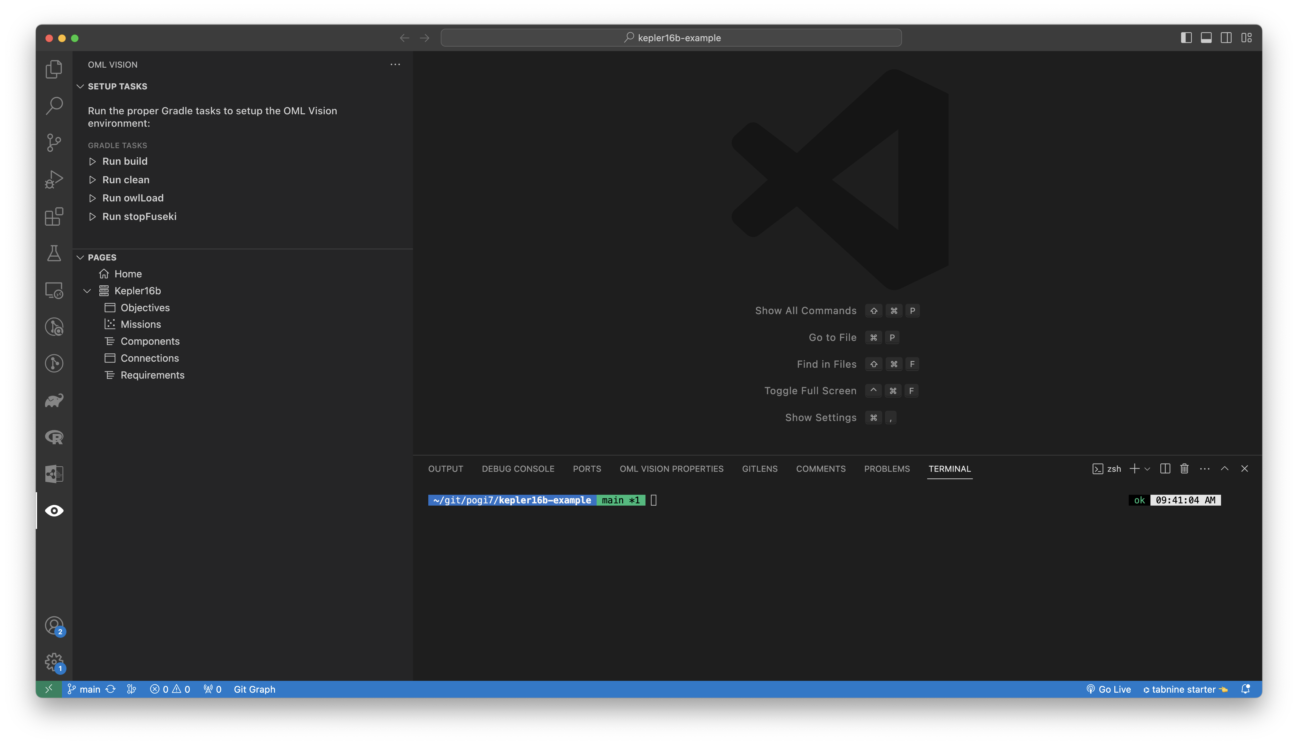Open GitLens graph icon in status bar
Image resolution: width=1298 pixels, height=745 pixels.
(x=132, y=689)
